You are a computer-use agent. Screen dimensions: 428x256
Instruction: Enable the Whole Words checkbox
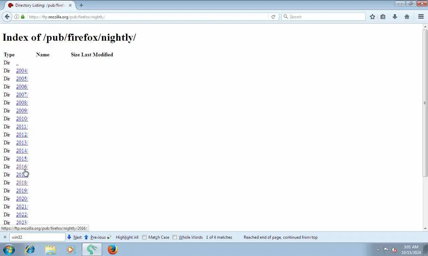(x=175, y=237)
